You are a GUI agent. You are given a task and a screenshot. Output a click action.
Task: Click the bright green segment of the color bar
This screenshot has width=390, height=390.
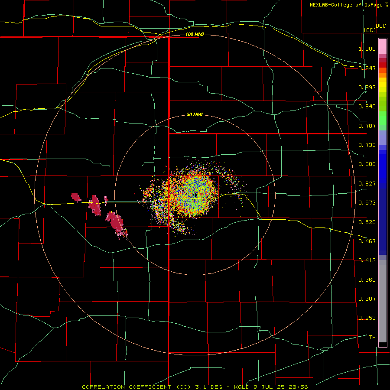pos(383,118)
